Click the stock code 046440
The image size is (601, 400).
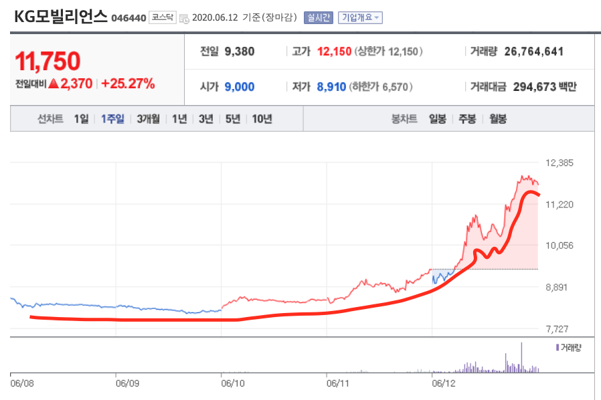[128, 18]
